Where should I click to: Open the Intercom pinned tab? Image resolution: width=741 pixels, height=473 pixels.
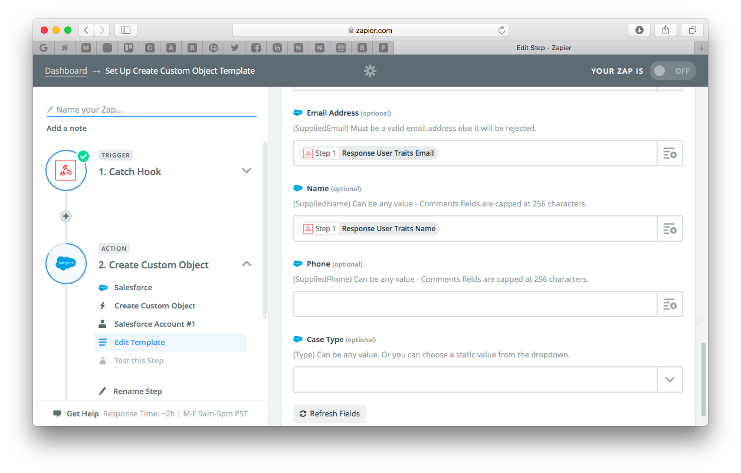coord(341,48)
